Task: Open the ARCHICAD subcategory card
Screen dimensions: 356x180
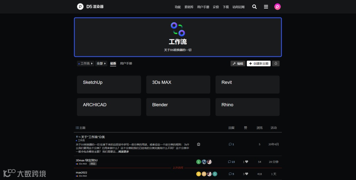Action: (109, 107)
